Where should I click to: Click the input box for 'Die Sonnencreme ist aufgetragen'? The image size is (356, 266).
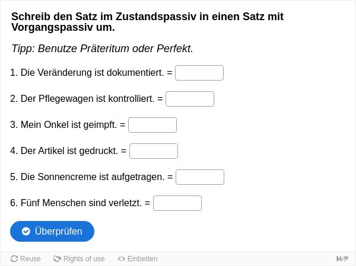pyautogui.click(x=200, y=177)
